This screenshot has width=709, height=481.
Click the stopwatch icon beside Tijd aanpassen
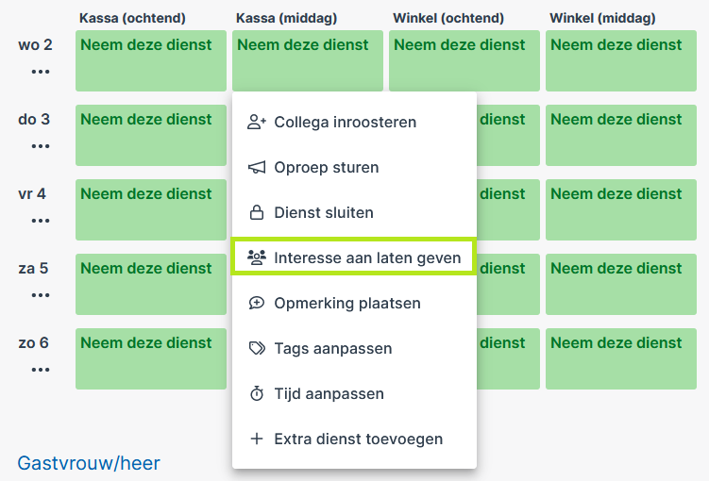(257, 393)
